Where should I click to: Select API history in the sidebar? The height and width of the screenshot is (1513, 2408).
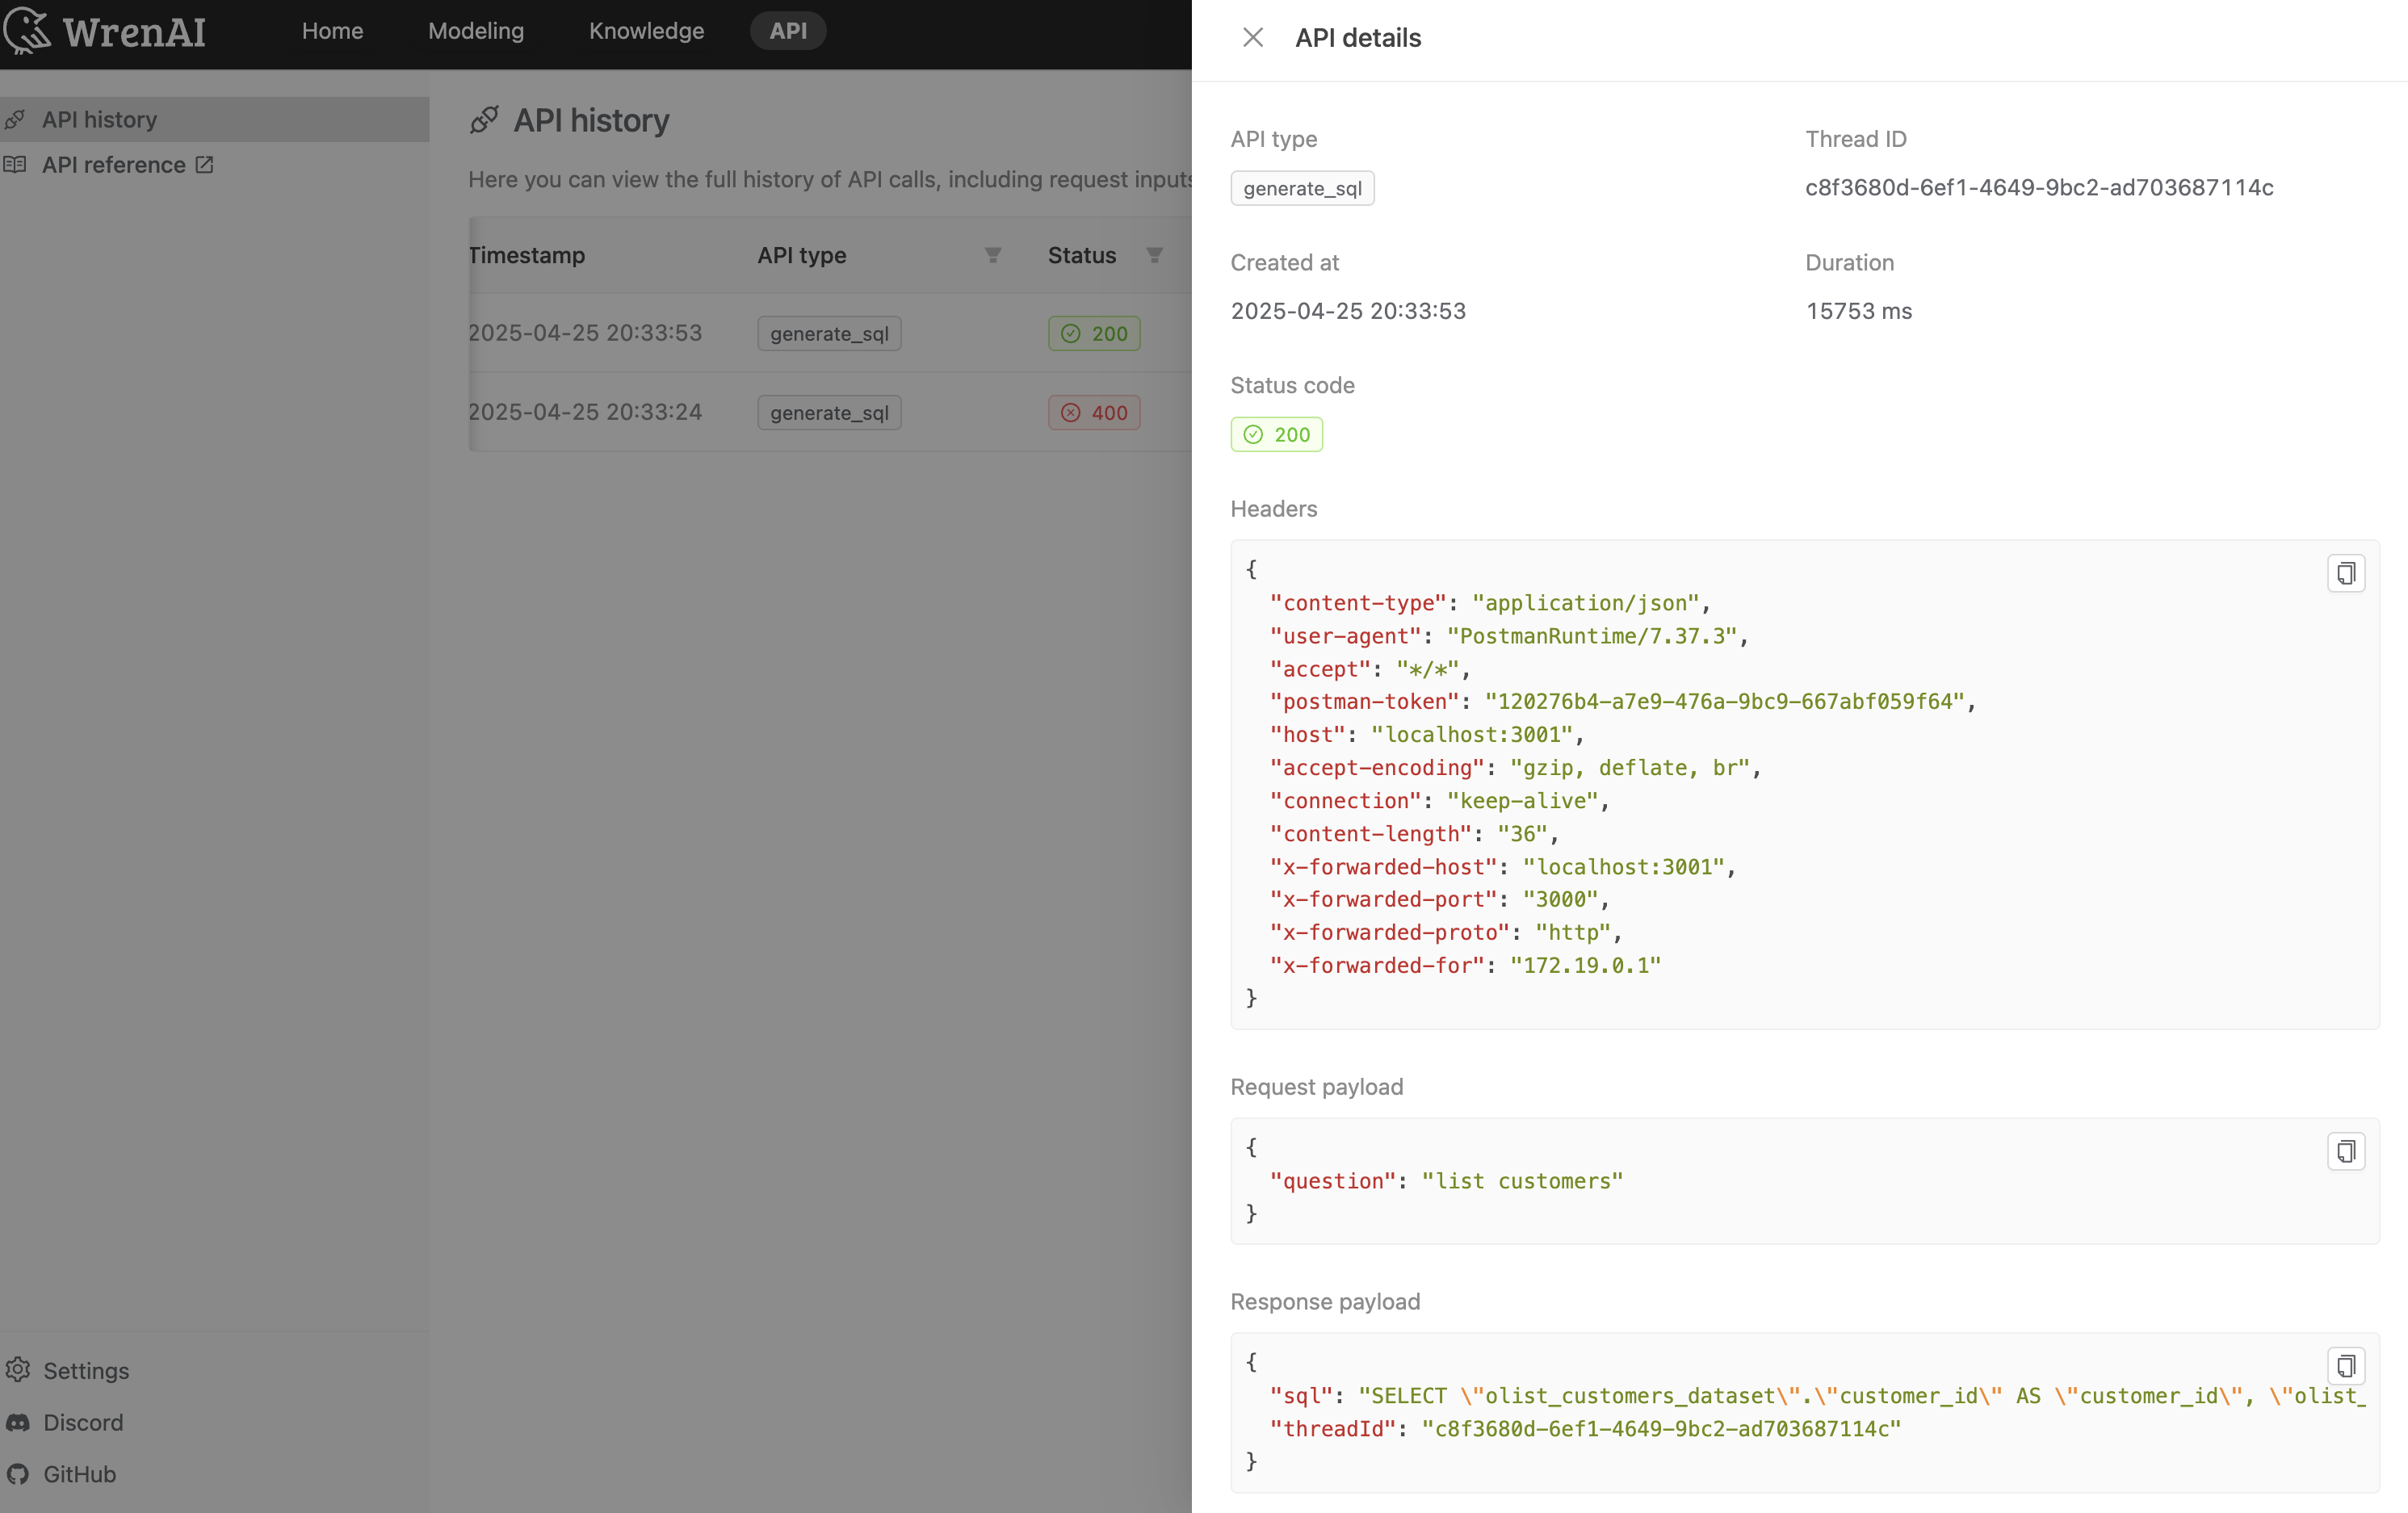pyautogui.click(x=214, y=119)
